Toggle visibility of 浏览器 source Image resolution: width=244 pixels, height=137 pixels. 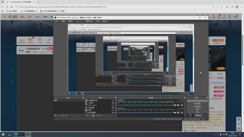(113, 103)
